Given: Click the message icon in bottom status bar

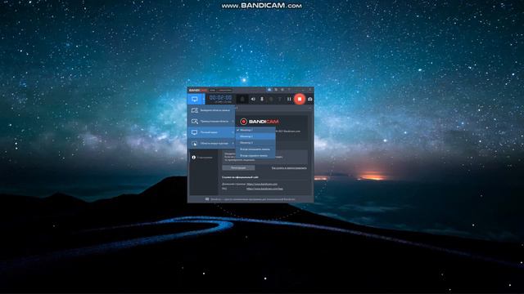Looking at the screenshot, I should (207, 199).
